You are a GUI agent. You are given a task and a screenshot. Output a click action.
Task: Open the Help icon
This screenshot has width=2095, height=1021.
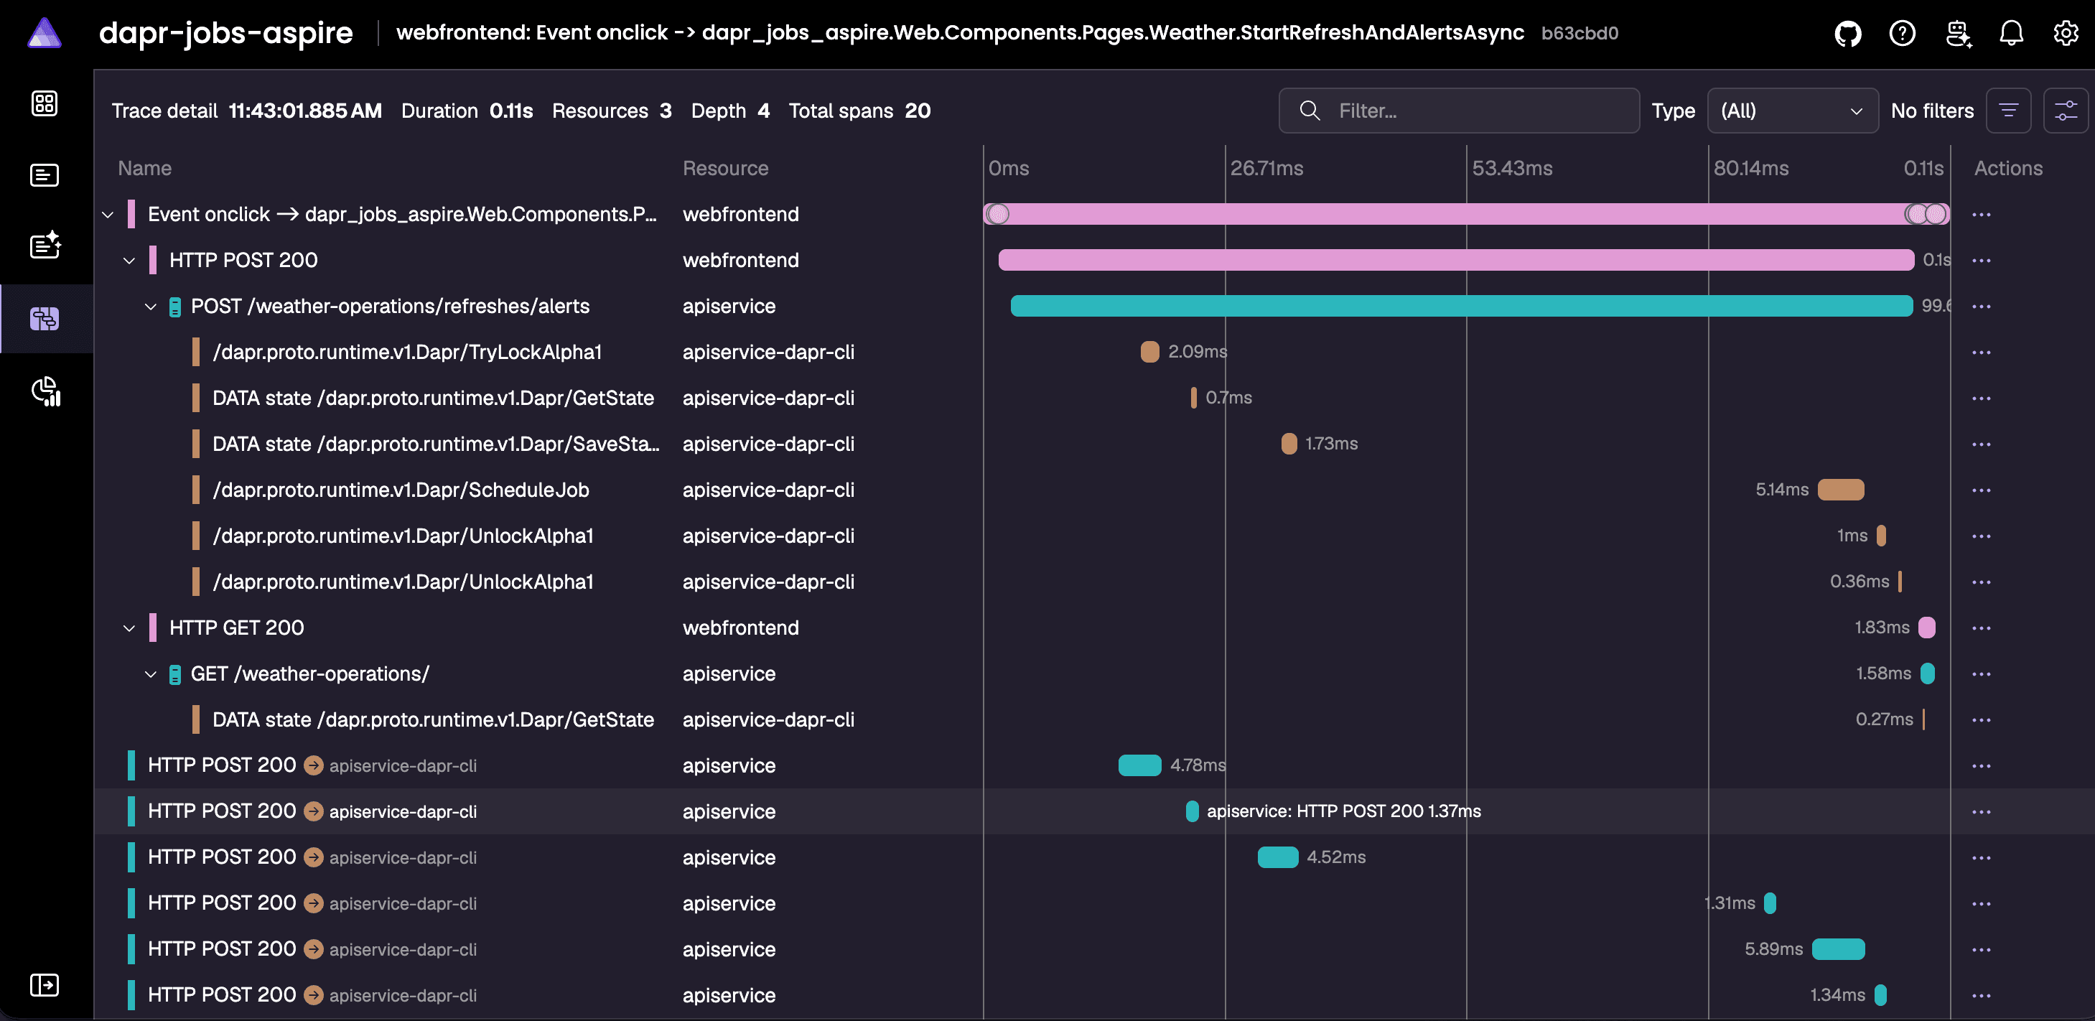[x=1903, y=33]
